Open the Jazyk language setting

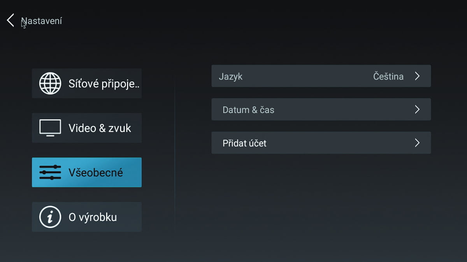[x=321, y=76]
